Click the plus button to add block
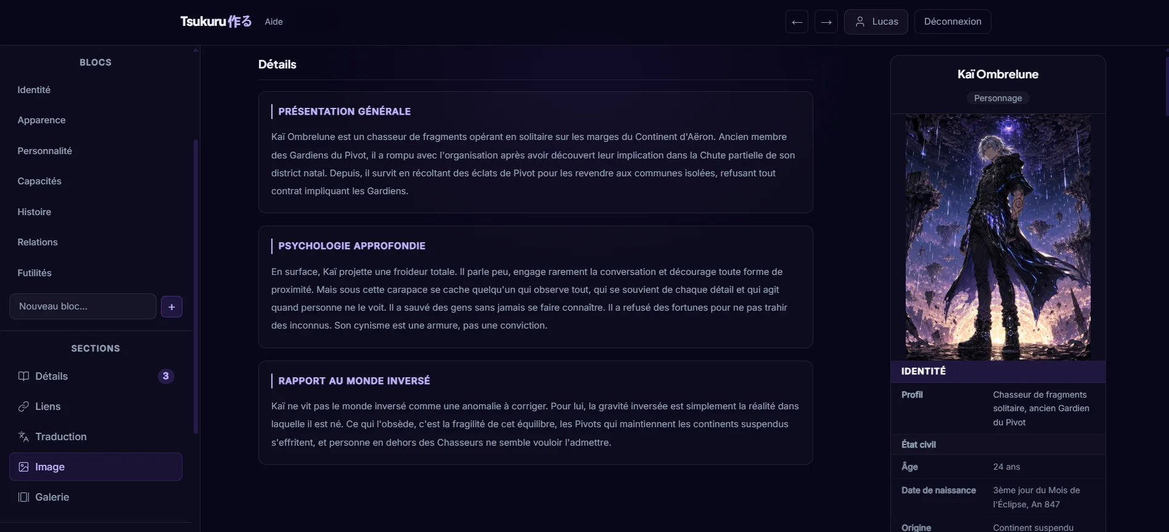This screenshot has width=1169, height=532. pyautogui.click(x=171, y=307)
